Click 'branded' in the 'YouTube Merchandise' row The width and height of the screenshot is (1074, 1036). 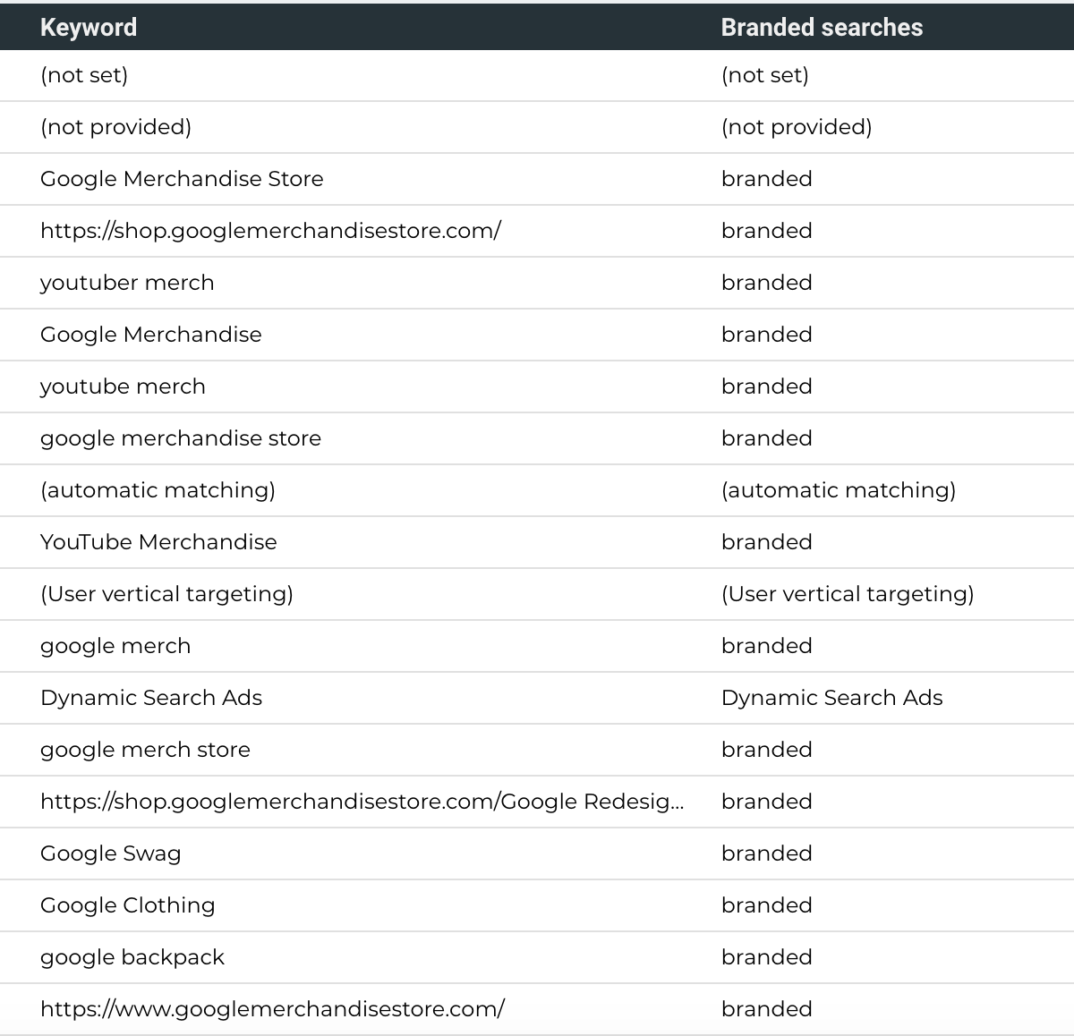point(767,542)
